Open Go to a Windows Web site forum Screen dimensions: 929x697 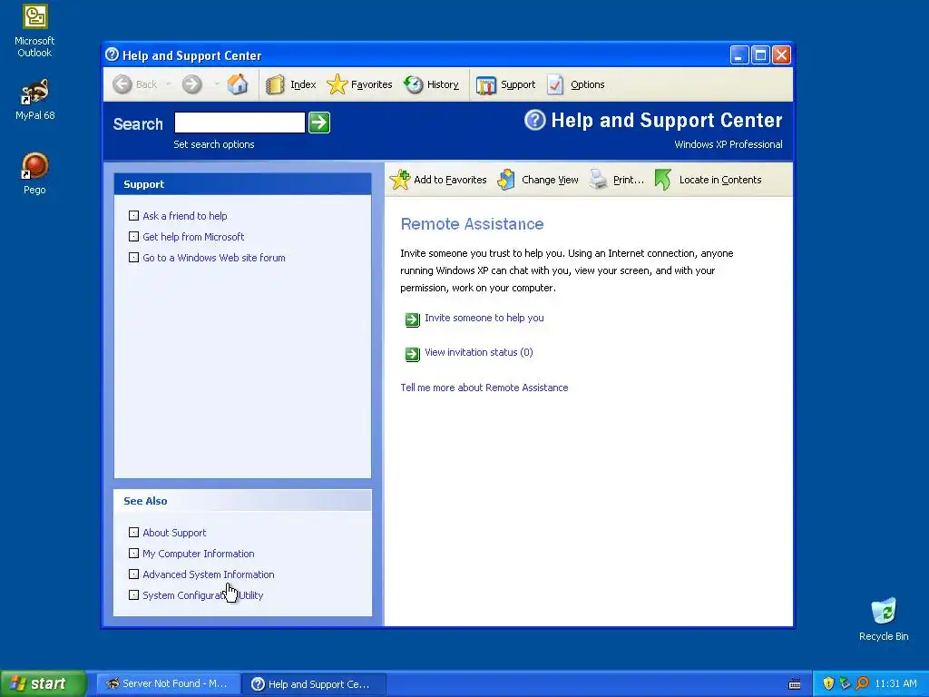point(214,258)
